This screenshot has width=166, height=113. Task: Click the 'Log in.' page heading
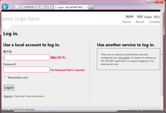coord(11,34)
